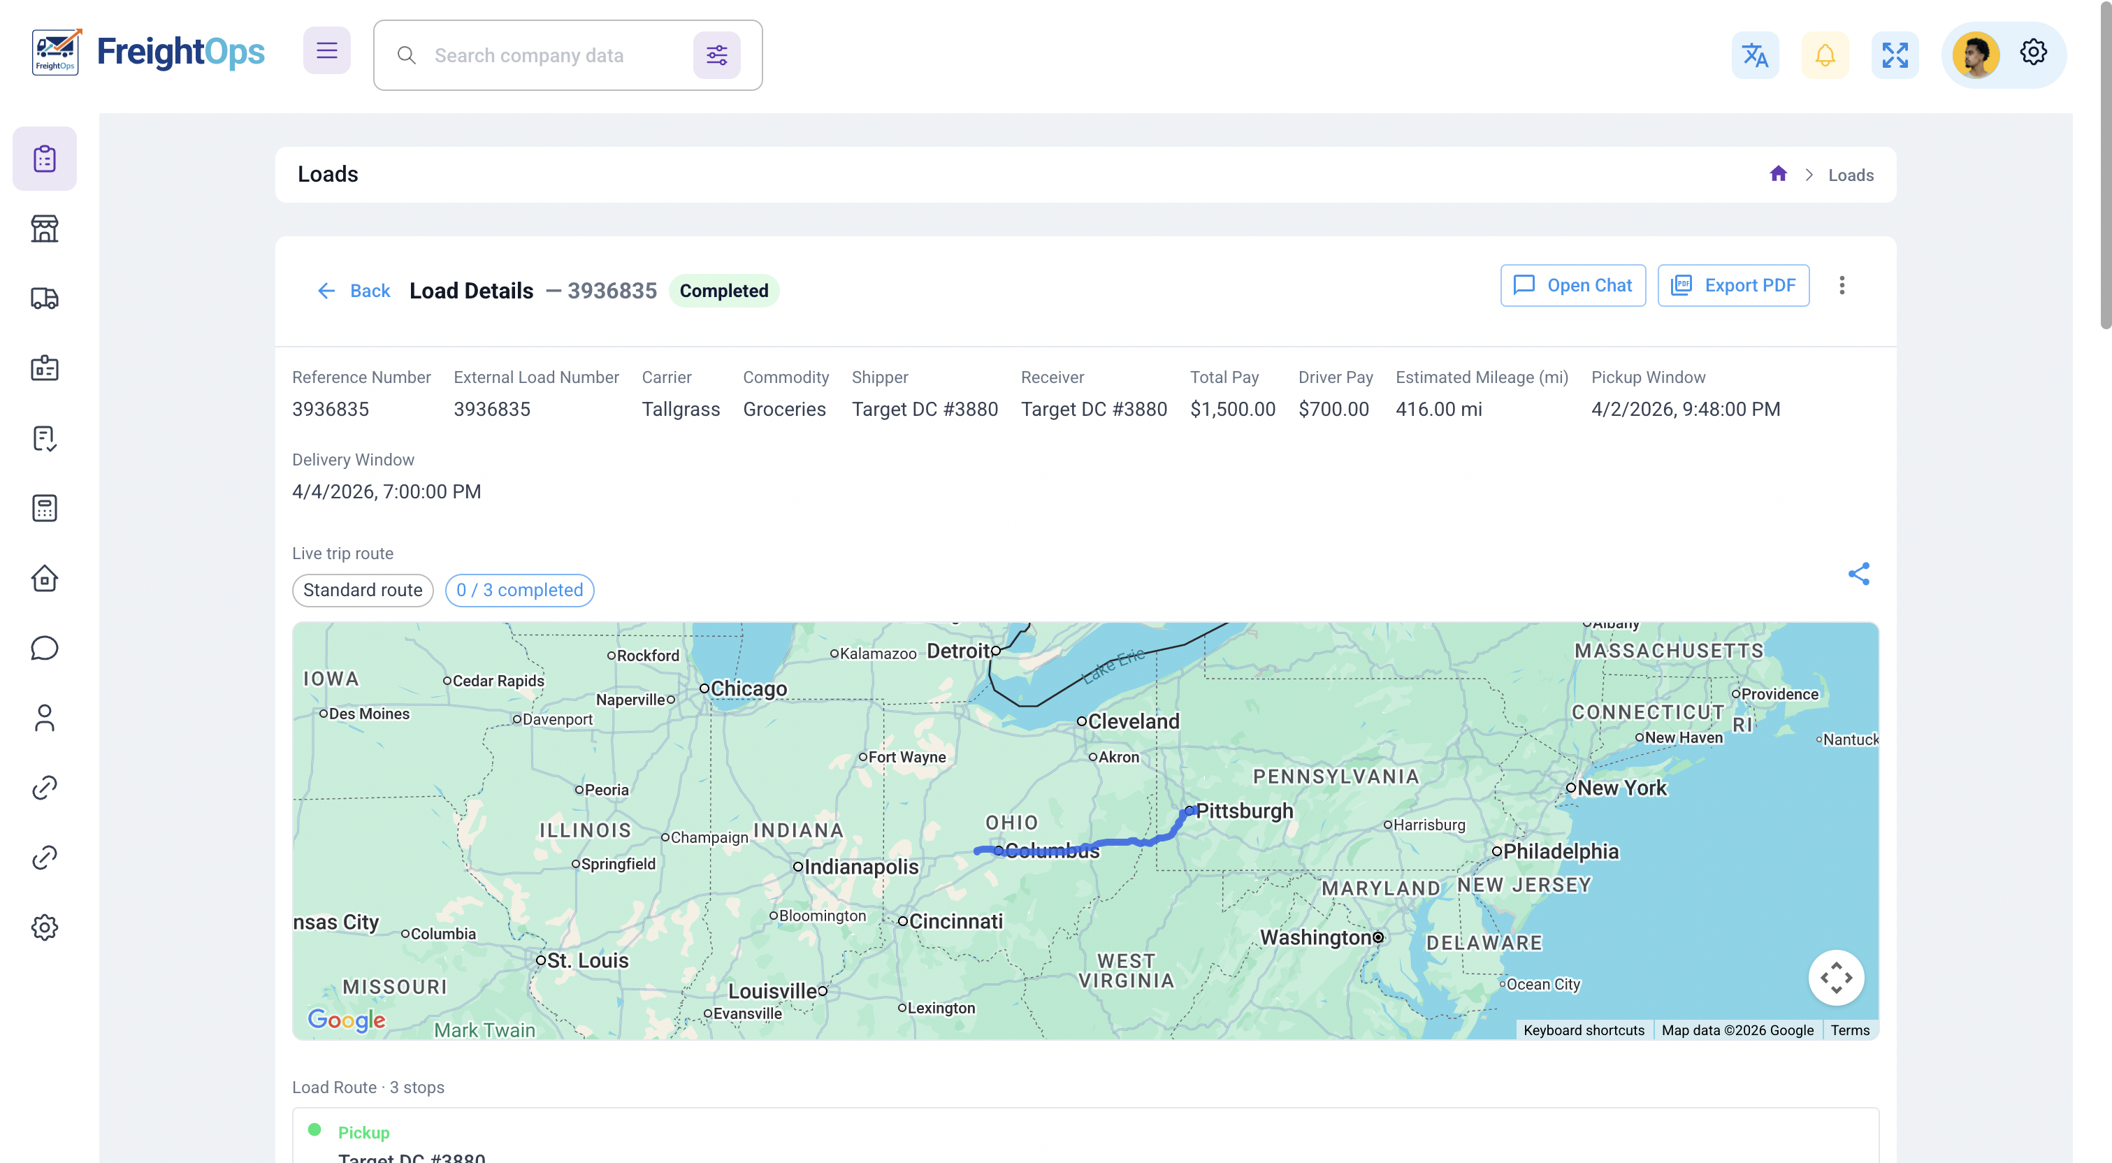
Task: Select delivery window 4/4/2026, 7:00:00 PM
Action: pos(386,492)
